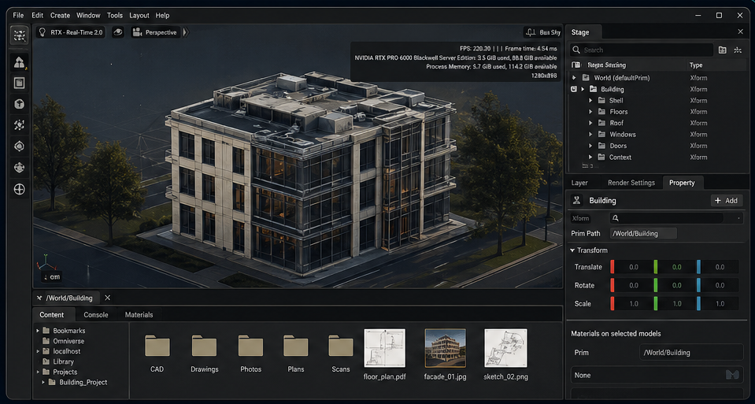Click the camera icon beside Perspective
Screen dimensions: 755x404
click(138, 32)
